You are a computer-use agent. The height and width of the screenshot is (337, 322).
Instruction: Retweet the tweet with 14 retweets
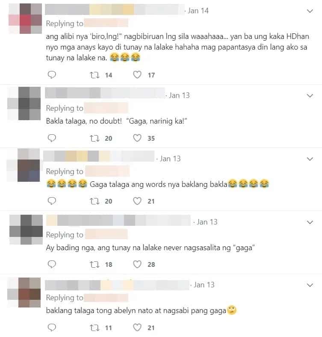click(95, 75)
